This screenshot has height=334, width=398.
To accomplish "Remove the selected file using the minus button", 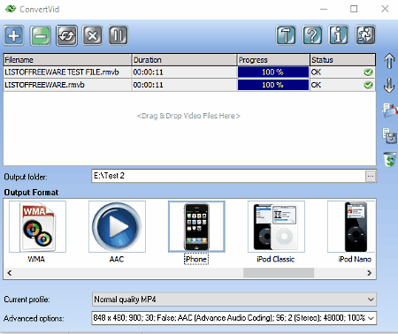I will coord(41,35).
